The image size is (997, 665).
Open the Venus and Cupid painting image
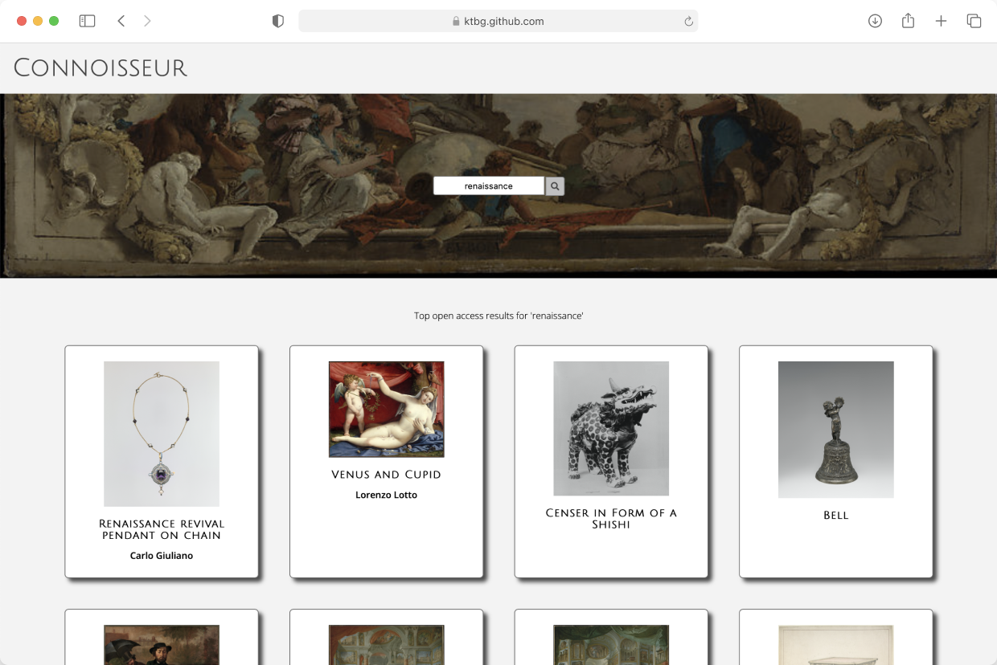(x=386, y=410)
